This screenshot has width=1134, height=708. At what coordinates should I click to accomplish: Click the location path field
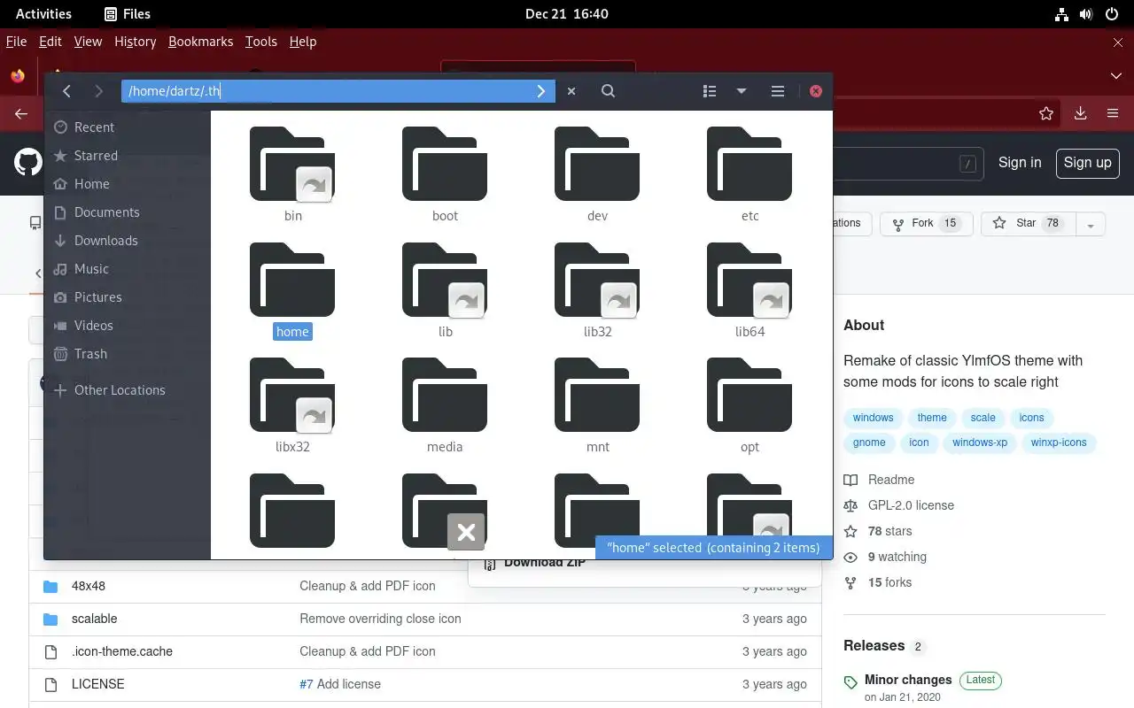coord(338,91)
